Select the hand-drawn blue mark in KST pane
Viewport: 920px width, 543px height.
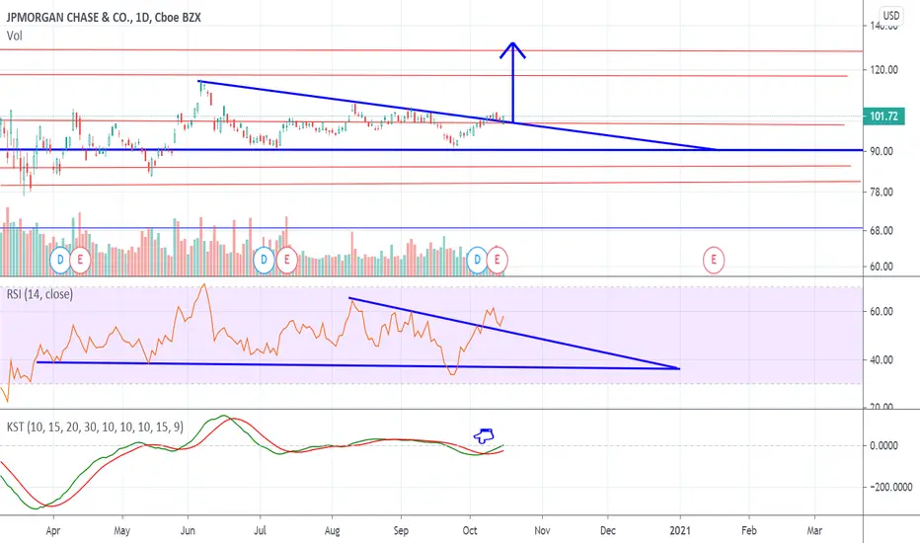pyautogui.click(x=484, y=435)
